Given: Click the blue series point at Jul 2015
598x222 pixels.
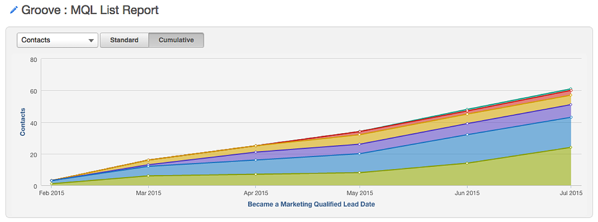Looking at the screenshot, I should click(x=571, y=117).
